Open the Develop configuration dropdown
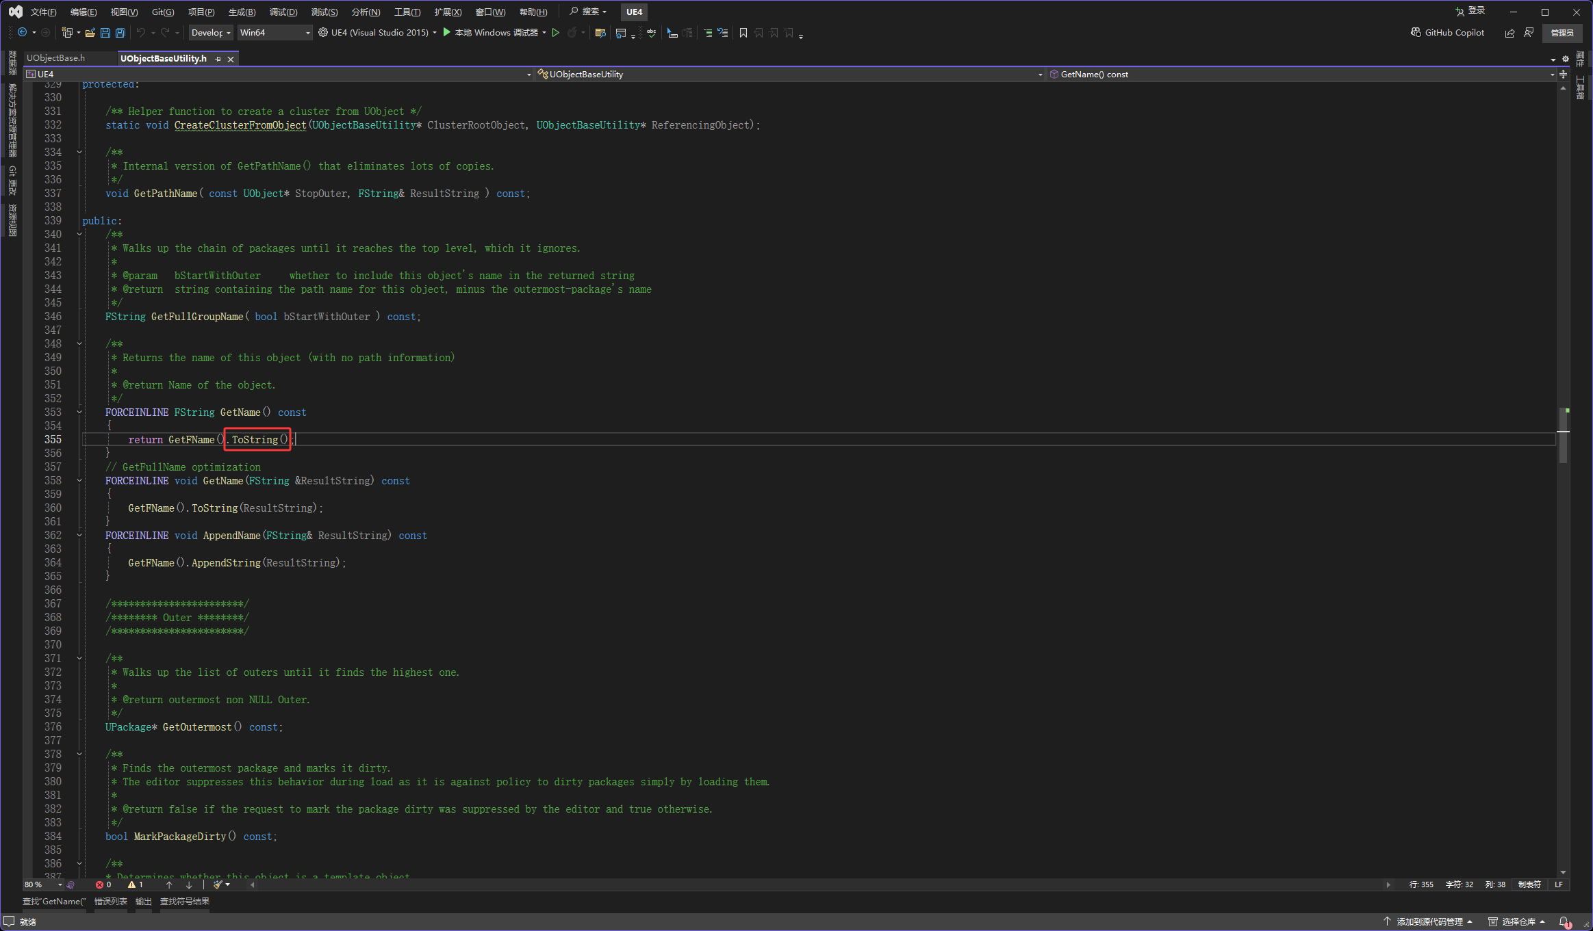 point(228,33)
